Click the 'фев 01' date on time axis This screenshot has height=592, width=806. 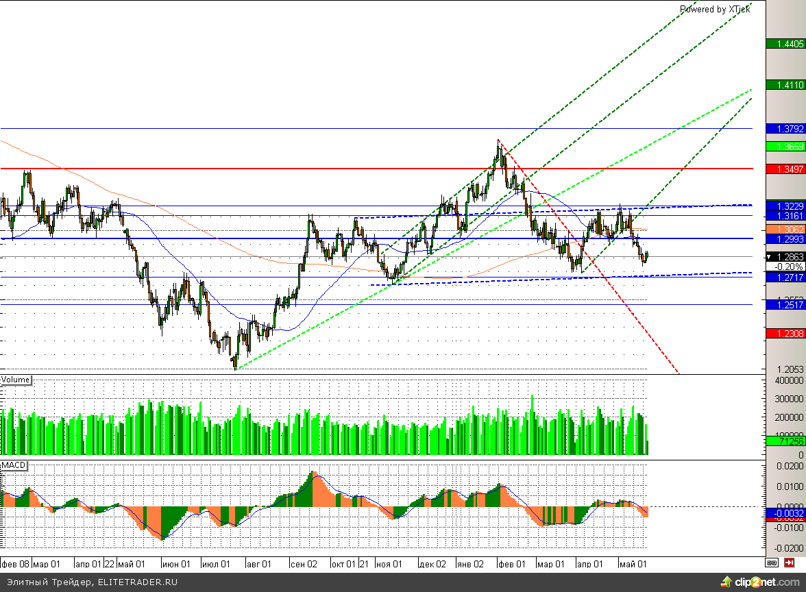511,564
